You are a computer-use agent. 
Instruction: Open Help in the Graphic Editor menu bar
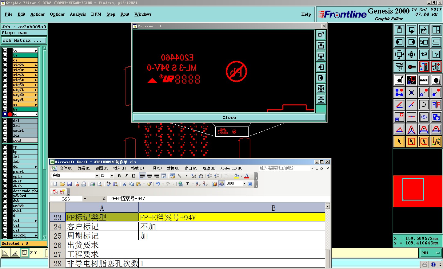tap(306, 14)
